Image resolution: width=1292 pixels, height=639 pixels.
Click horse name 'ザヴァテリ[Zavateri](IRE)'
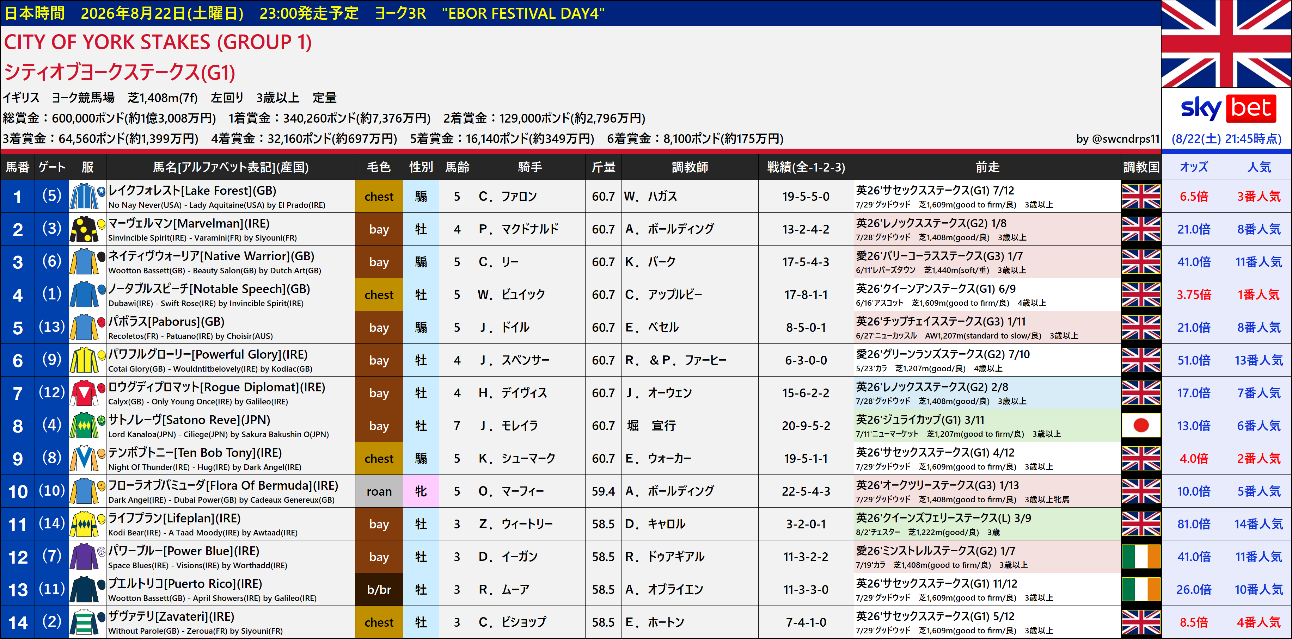click(x=172, y=616)
